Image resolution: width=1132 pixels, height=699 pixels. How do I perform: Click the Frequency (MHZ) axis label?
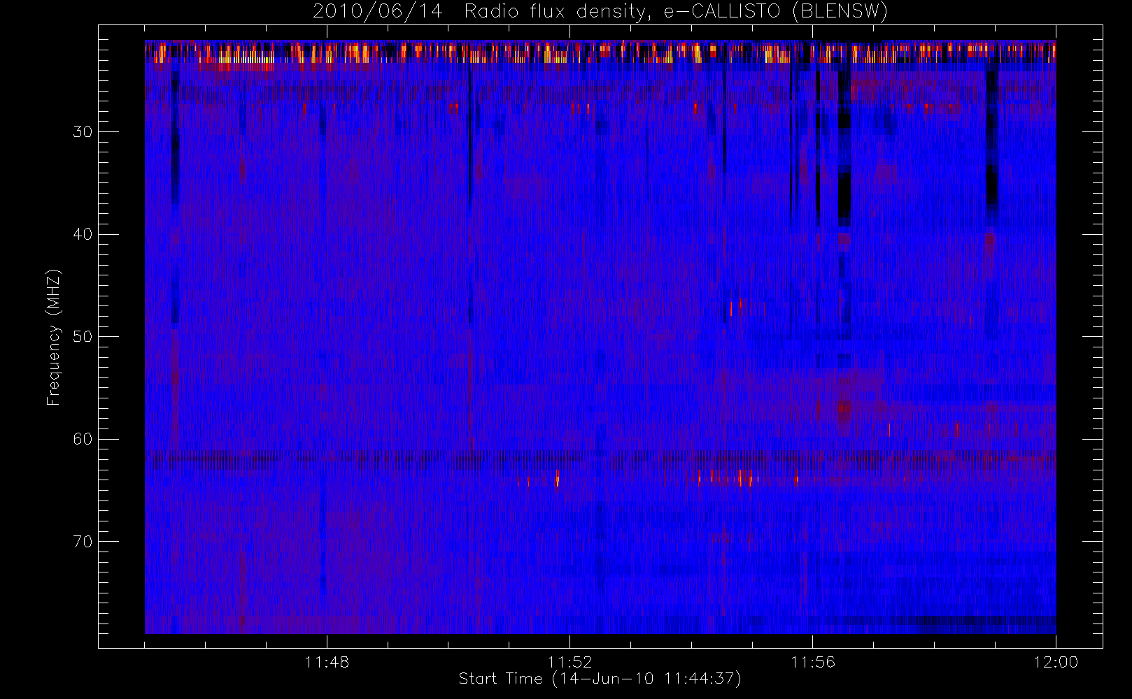coord(54,337)
